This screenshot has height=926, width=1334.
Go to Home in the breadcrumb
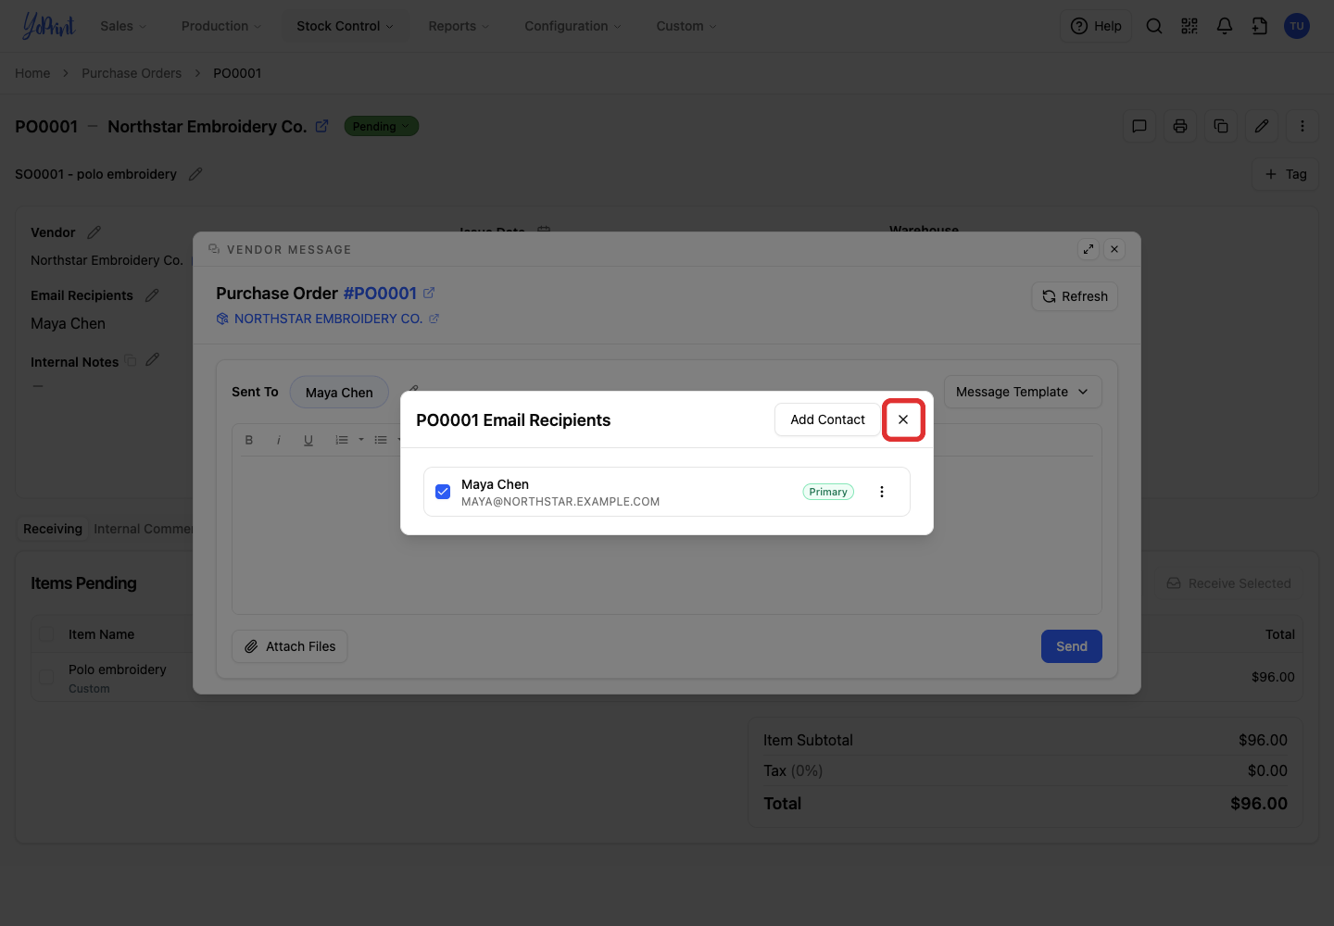click(32, 73)
